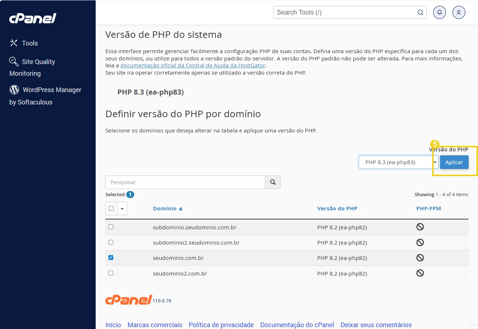Open Site Quality Monitoring via its magnifier icon

point(13,62)
